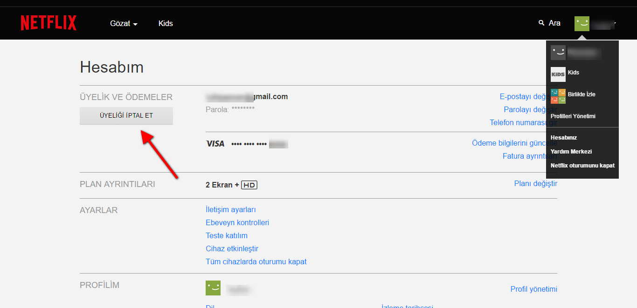Open Profilleri Yönetimi in menu
This screenshot has width=637, height=308.
coord(573,116)
